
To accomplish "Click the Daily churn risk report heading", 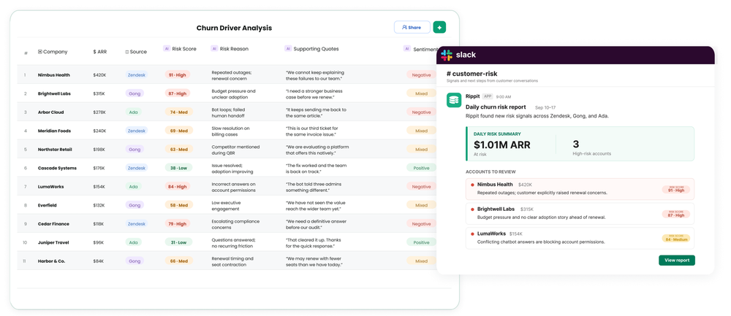I will (x=496, y=107).
